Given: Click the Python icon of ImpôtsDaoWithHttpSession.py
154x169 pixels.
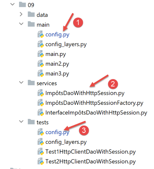Looking at the screenshot, I should pyautogui.click(x=41, y=93).
